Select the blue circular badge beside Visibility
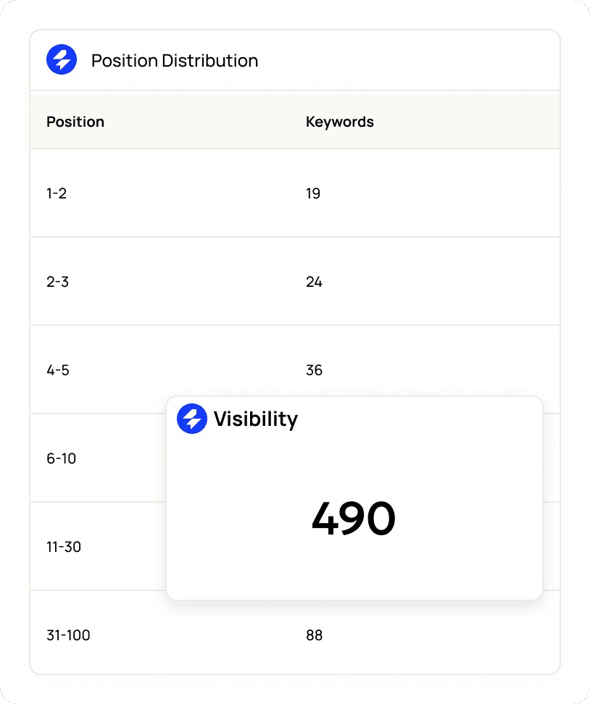Image resolution: width=590 pixels, height=704 pixels. click(191, 418)
